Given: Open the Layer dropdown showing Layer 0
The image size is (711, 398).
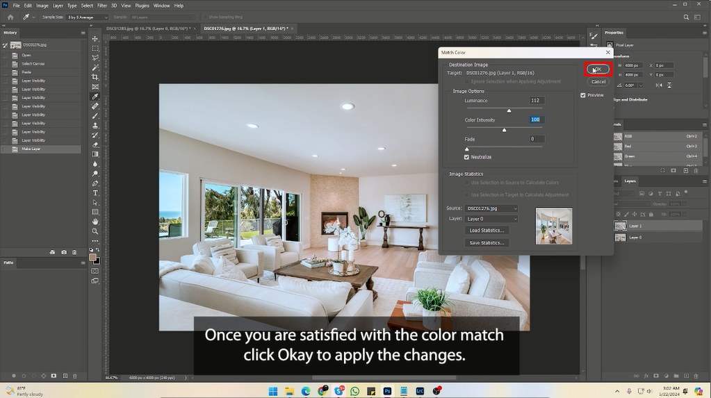Looking at the screenshot, I should pyautogui.click(x=491, y=219).
